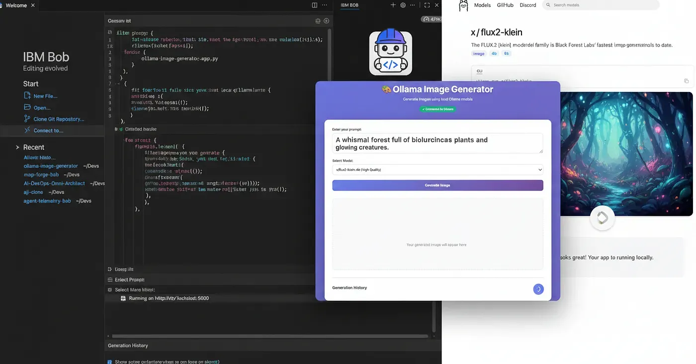Image resolution: width=696 pixels, height=364 pixels.
Task: Click 'Generation History' header in the editor's bottom panel
Action: click(128, 346)
